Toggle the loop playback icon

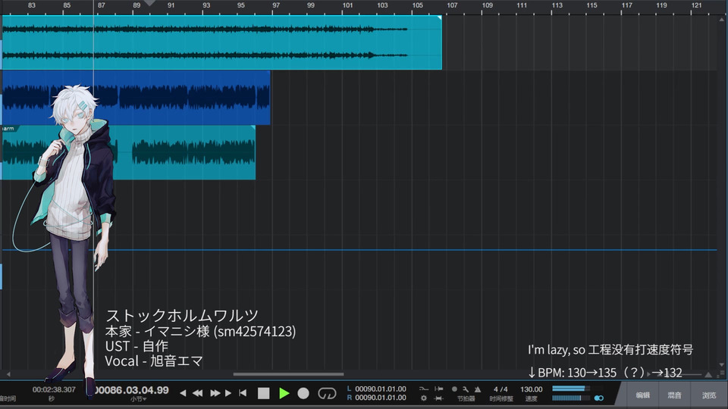tap(327, 393)
